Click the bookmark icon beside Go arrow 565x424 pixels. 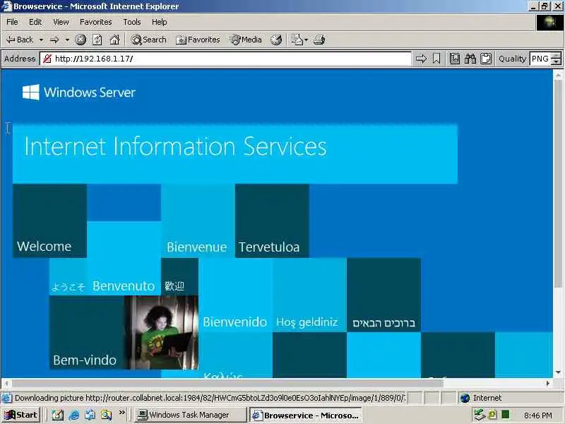[436, 59]
